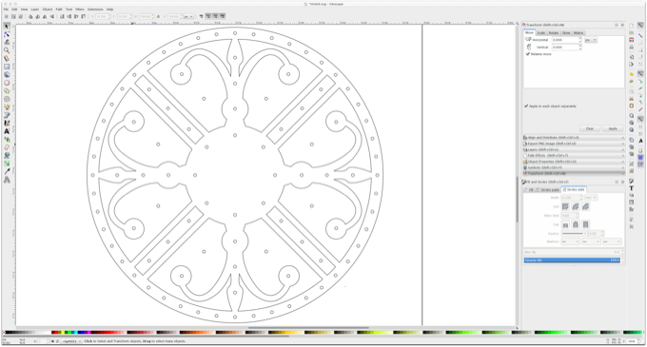Select the Rectangle tool
647x347 pixels.
7,67
